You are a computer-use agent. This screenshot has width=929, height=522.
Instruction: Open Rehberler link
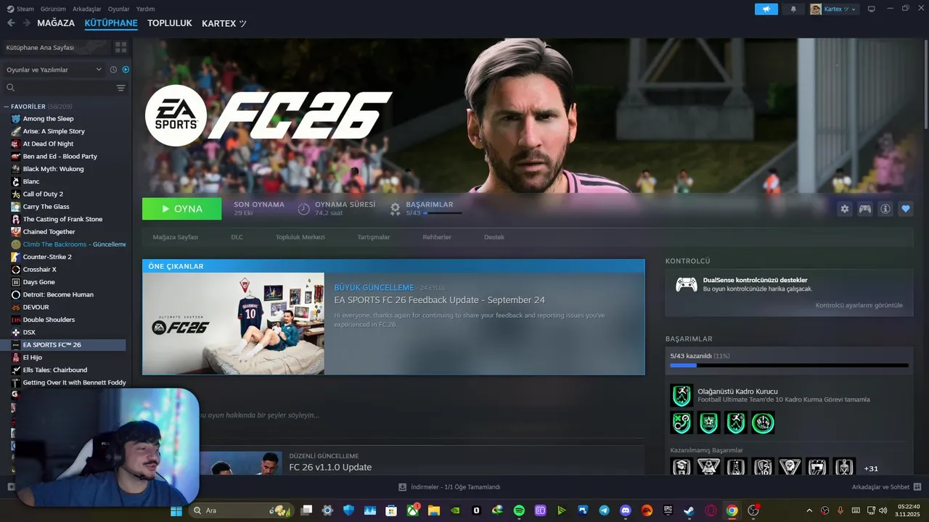coord(437,237)
